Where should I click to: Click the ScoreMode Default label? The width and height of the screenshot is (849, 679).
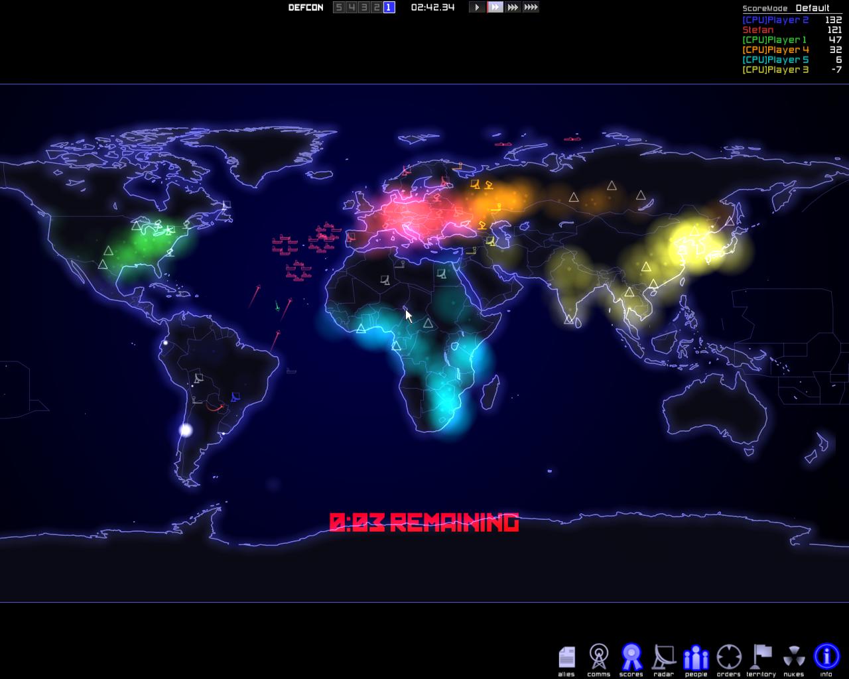point(812,8)
